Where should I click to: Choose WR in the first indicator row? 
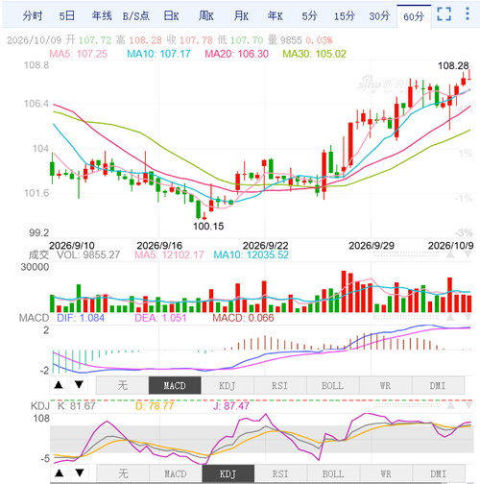click(x=386, y=385)
